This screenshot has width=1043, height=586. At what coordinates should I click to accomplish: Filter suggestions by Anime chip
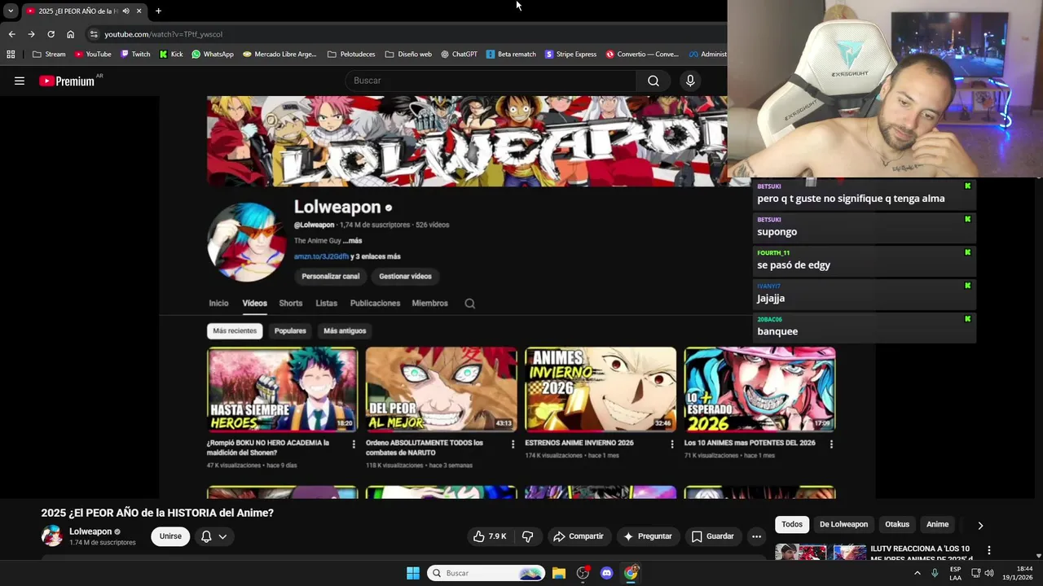pyautogui.click(x=937, y=524)
